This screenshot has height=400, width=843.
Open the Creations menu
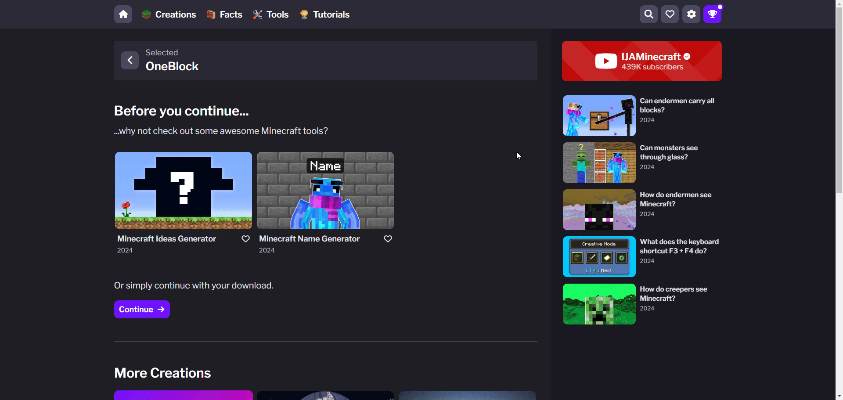169,14
